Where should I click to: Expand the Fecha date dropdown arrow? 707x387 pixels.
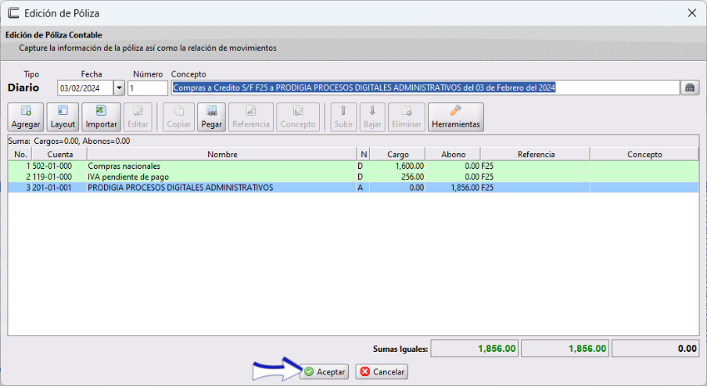coord(119,88)
